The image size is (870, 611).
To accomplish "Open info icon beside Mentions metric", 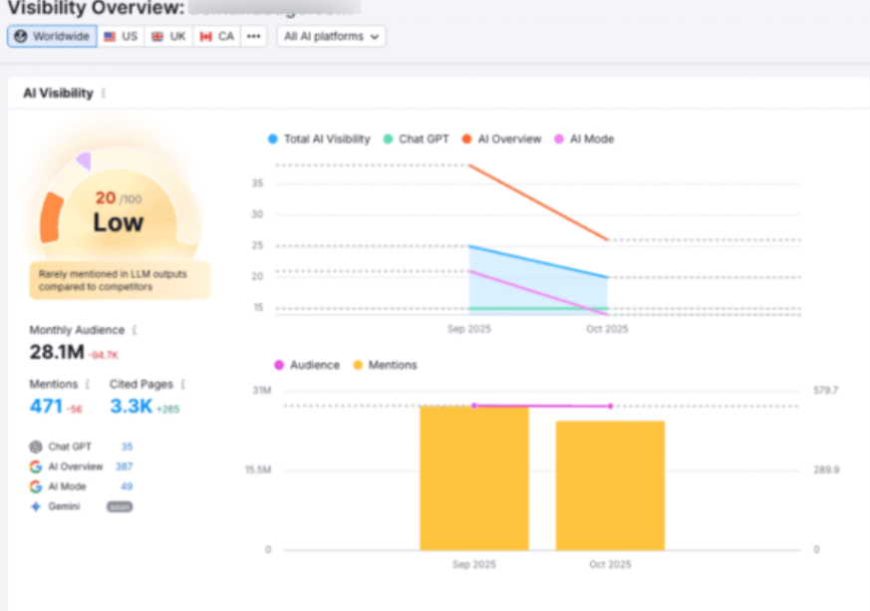I will point(87,384).
